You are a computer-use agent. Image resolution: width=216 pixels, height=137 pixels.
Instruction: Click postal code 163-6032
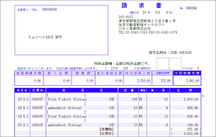[x=126, y=17]
